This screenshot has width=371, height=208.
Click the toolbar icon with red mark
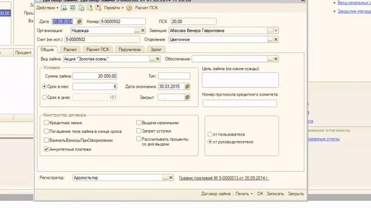tap(98, 8)
